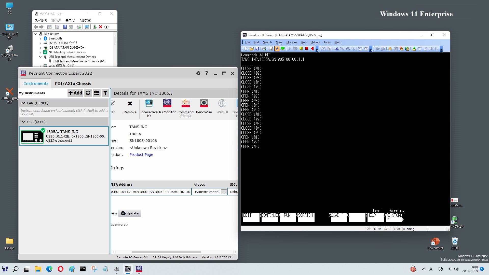Click the CONTINUE softkey in HTBasic

click(269, 217)
